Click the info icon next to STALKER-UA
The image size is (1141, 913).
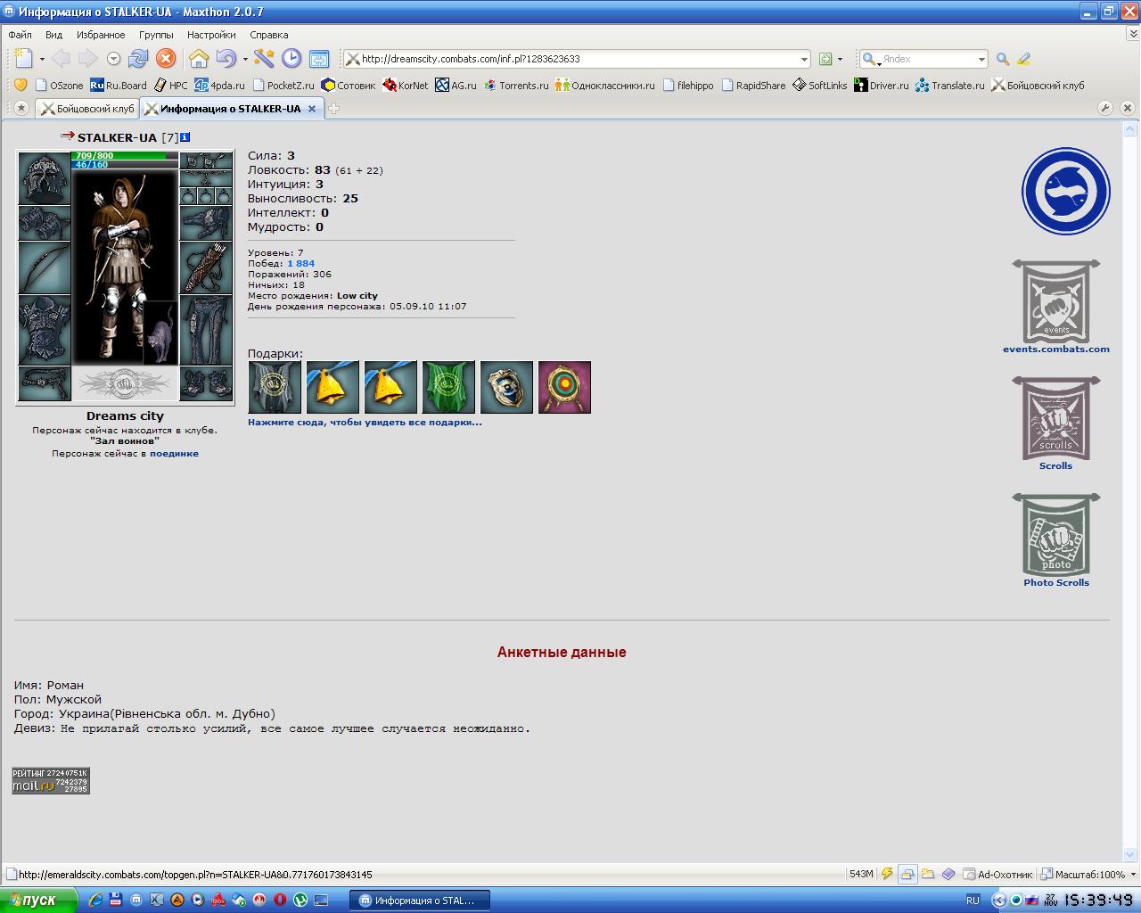point(185,137)
